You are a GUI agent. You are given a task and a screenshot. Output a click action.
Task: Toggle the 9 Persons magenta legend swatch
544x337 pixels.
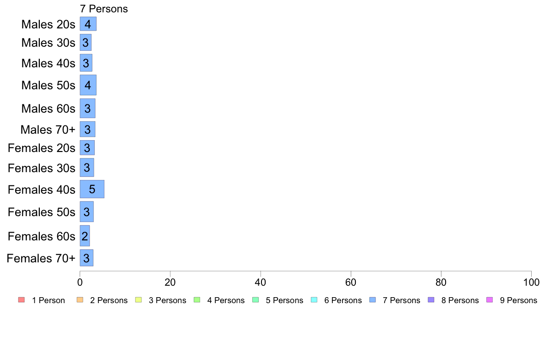(490, 300)
